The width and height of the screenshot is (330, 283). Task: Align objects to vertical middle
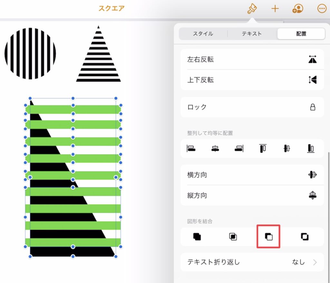click(286, 148)
